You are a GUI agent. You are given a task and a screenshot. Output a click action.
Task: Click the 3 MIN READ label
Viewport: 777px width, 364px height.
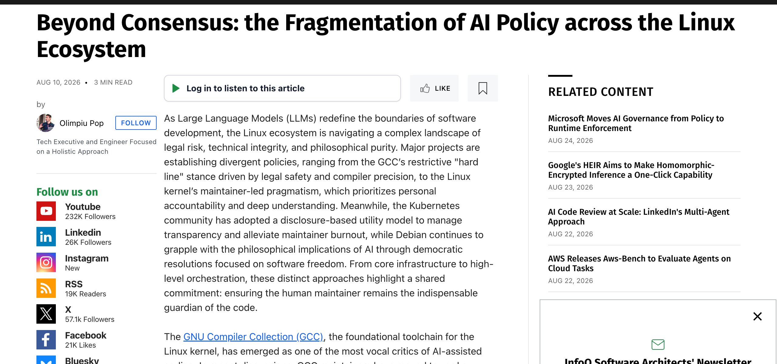coord(113,83)
